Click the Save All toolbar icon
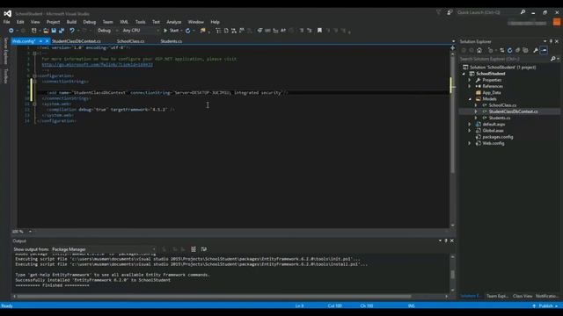 point(62,31)
